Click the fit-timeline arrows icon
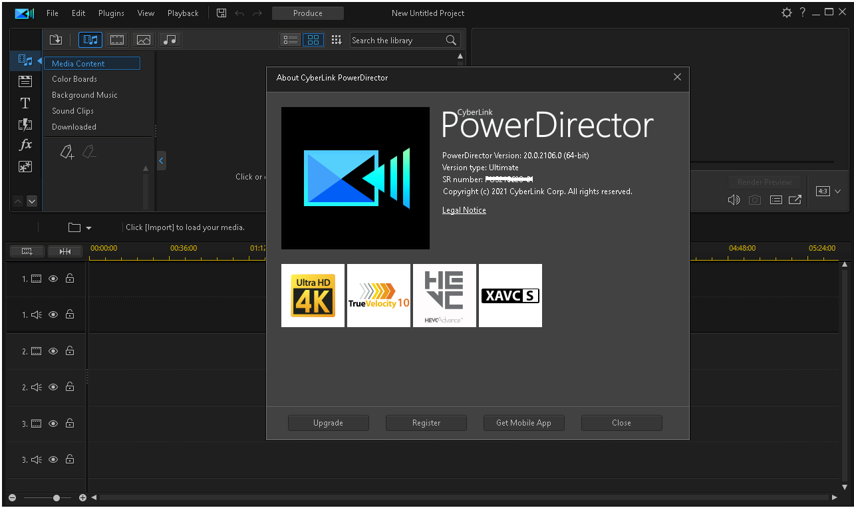Image resolution: width=854 pixels, height=508 pixels. pyautogui.click(x=65, y=251)
